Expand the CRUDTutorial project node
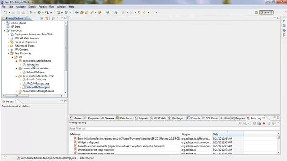Screen dimensions: 287x161 point(4,23)
